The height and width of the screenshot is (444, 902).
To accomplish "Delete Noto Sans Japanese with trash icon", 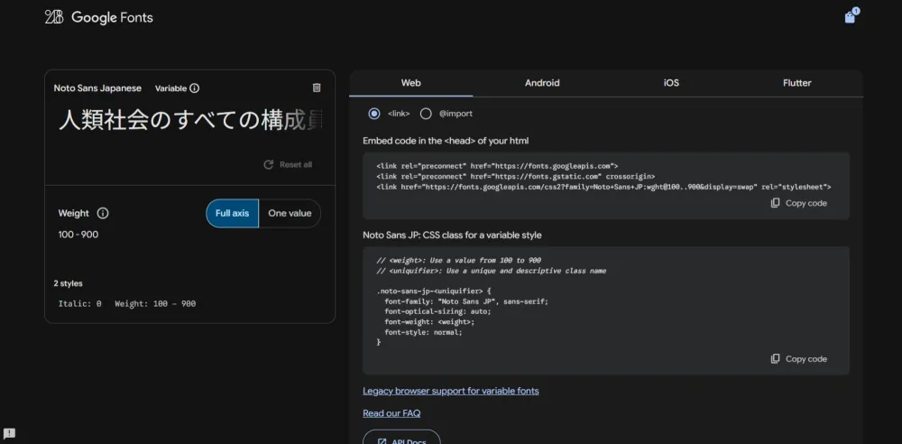I will 317,88.
